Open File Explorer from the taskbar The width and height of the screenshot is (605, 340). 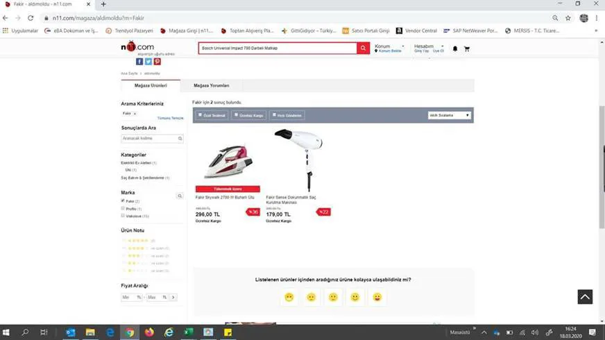[x=90, y=332]
